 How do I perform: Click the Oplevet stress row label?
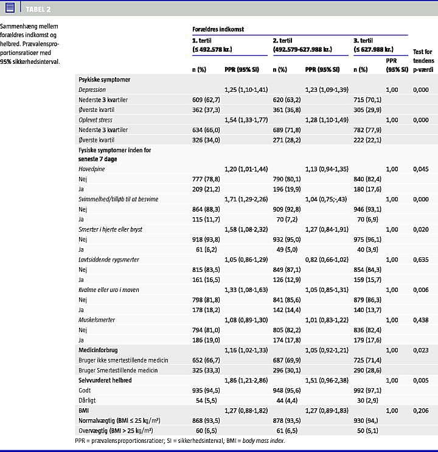(x=96, y=120)
